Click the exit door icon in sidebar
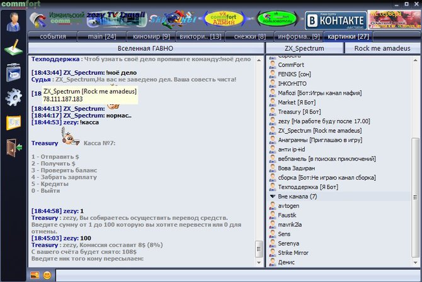Screen dimensions: 422x282 (13, 147)
